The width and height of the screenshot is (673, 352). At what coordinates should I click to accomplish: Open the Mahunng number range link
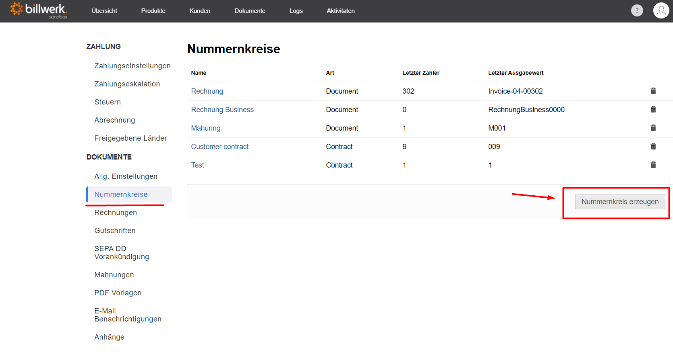click(x=206, y=128)
